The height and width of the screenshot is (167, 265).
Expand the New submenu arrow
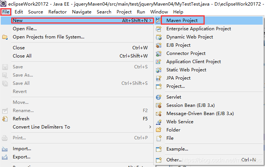[150, 21]
